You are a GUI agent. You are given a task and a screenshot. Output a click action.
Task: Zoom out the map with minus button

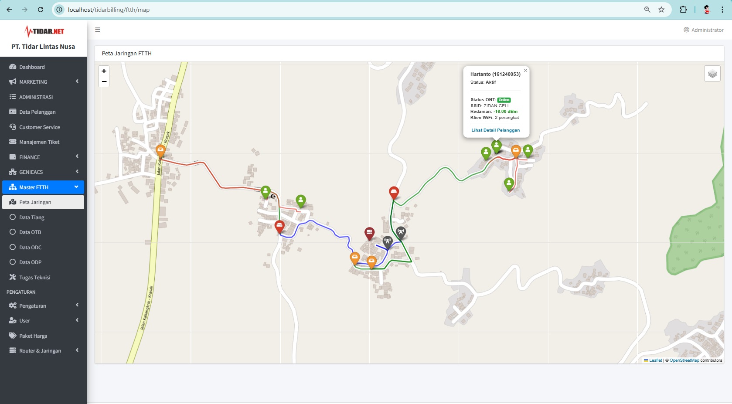click(x=104, y=81)
